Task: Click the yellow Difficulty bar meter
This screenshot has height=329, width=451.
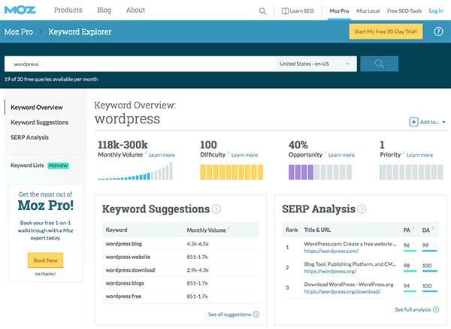Action: click(x=232, y=172)
